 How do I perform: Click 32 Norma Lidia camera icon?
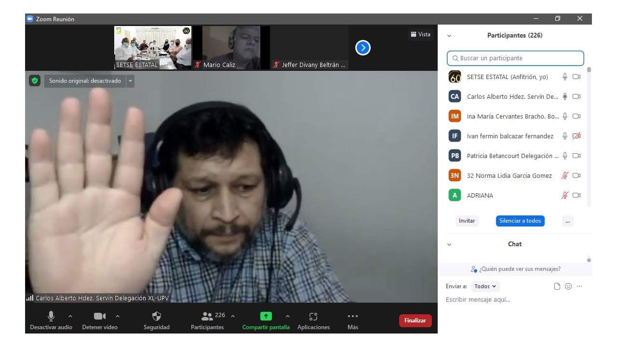(577, 175)
